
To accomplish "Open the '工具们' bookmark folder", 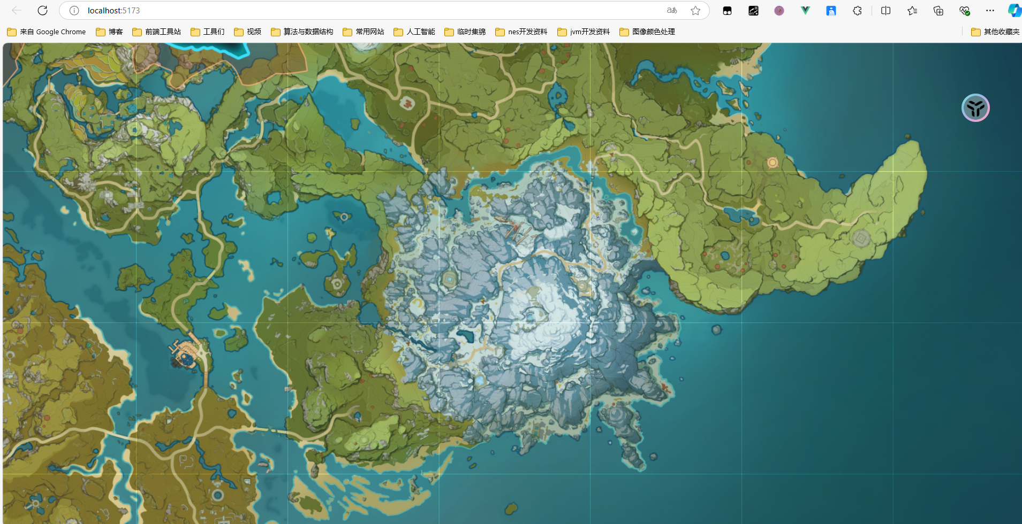I will [x=207, y=32].
